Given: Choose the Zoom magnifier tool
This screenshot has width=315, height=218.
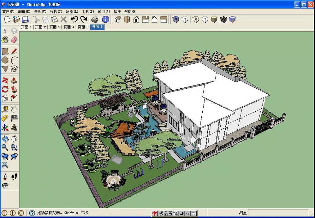Looking at the screenshot, I should point(5,147).
